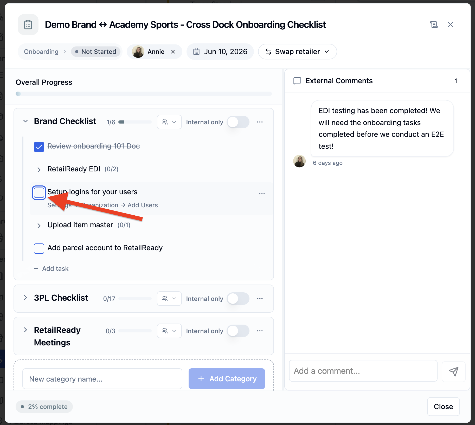Send comment with the paper plane icon
This screenshot has height=425, width=475.
click(x=453, y=371)
